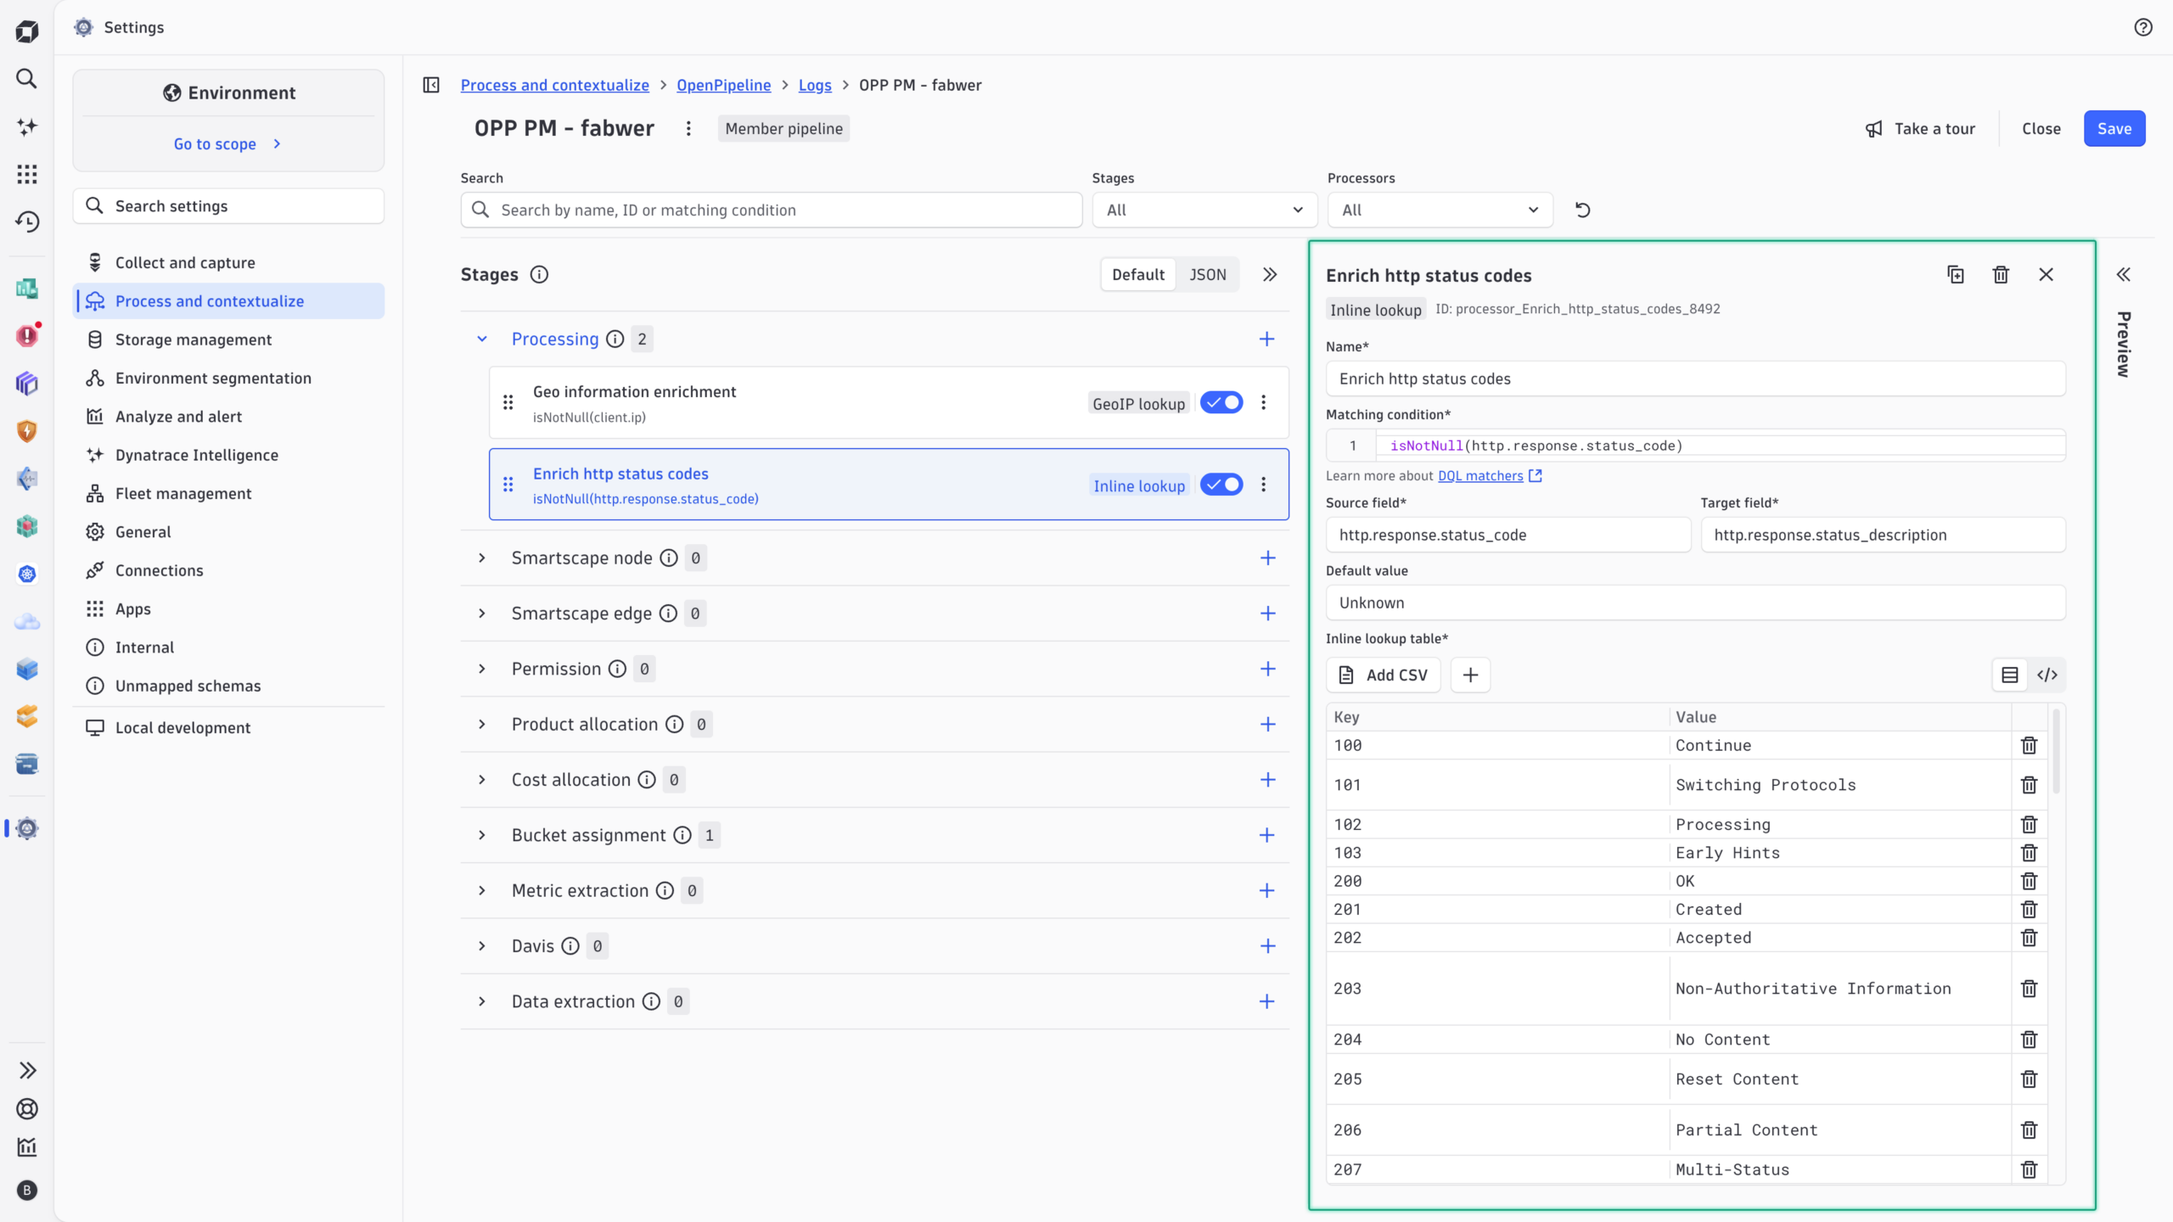Expand the left navigation rail

point(27,1070)
